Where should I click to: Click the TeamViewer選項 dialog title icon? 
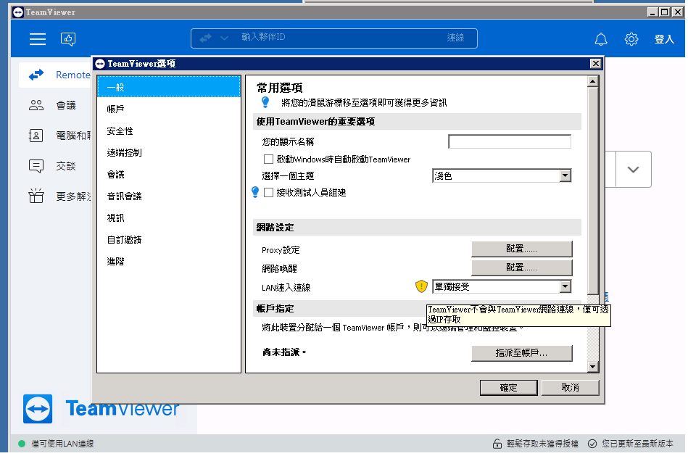pyautogui.click(x=101, y=64)
